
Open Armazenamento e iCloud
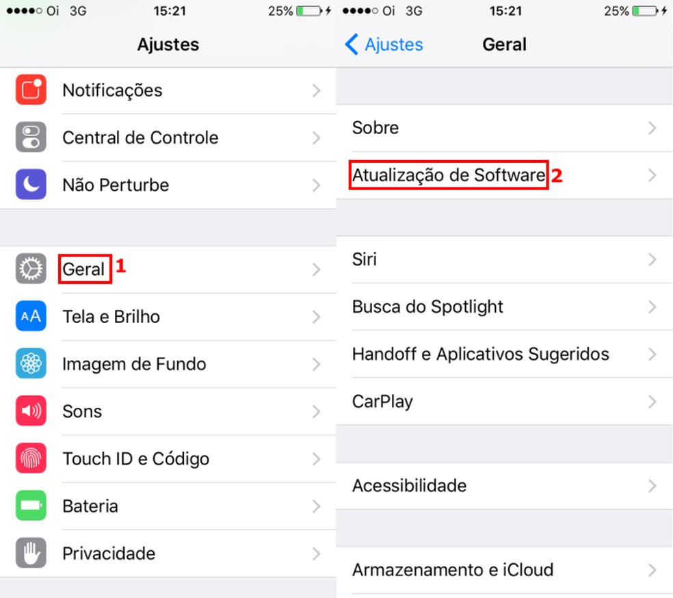click(x=453, y=569)
